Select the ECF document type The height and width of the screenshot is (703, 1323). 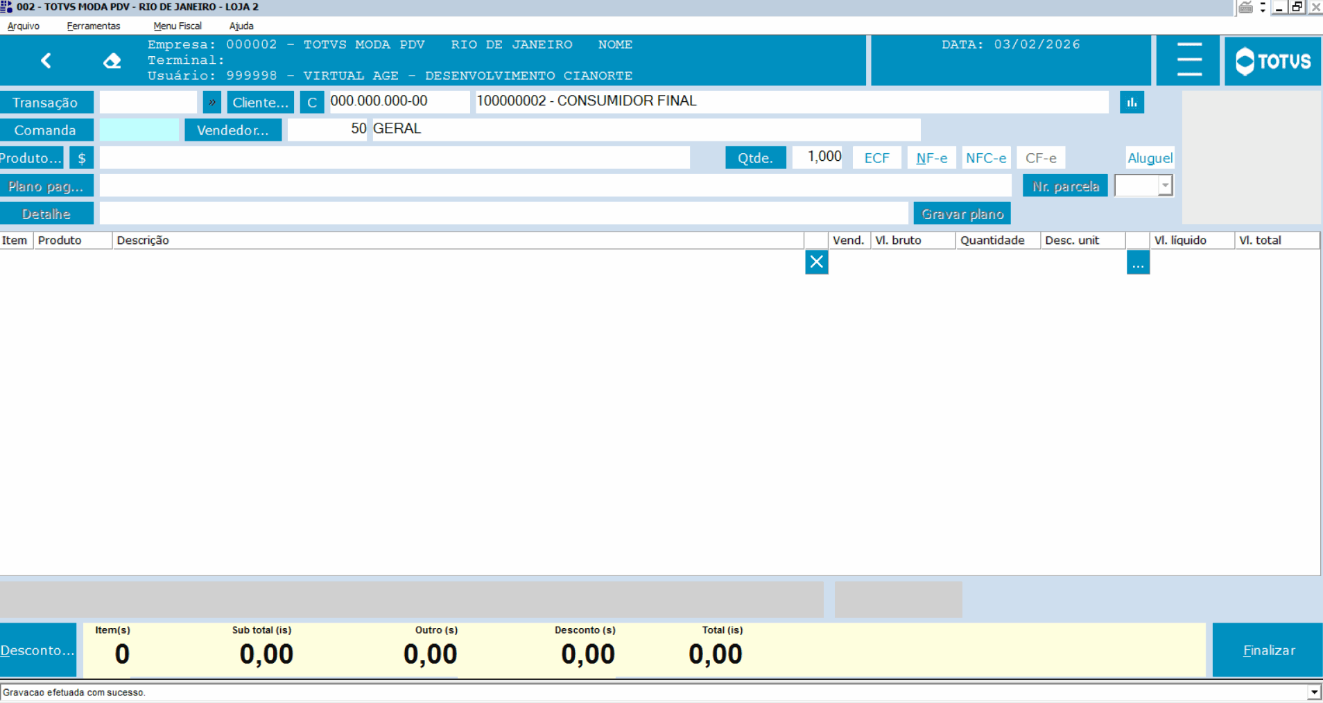tap(876, 158)
